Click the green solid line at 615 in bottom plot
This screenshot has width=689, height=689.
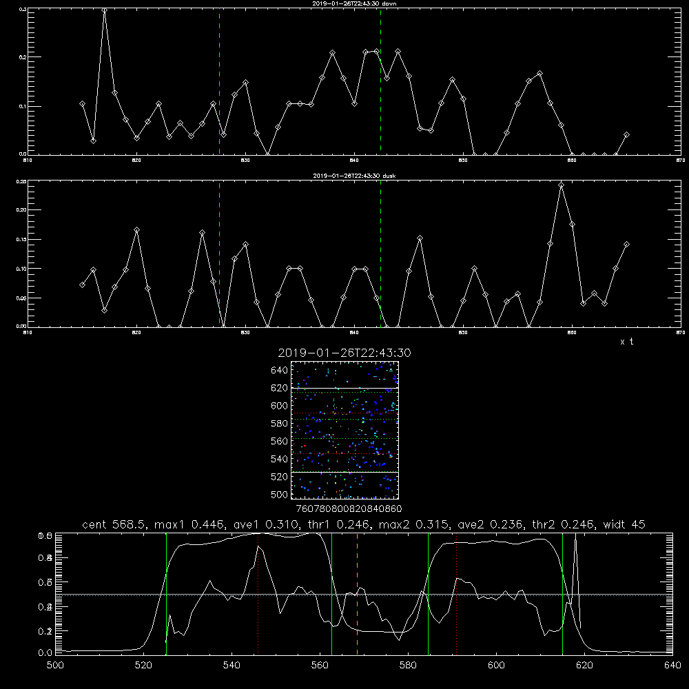562,593
